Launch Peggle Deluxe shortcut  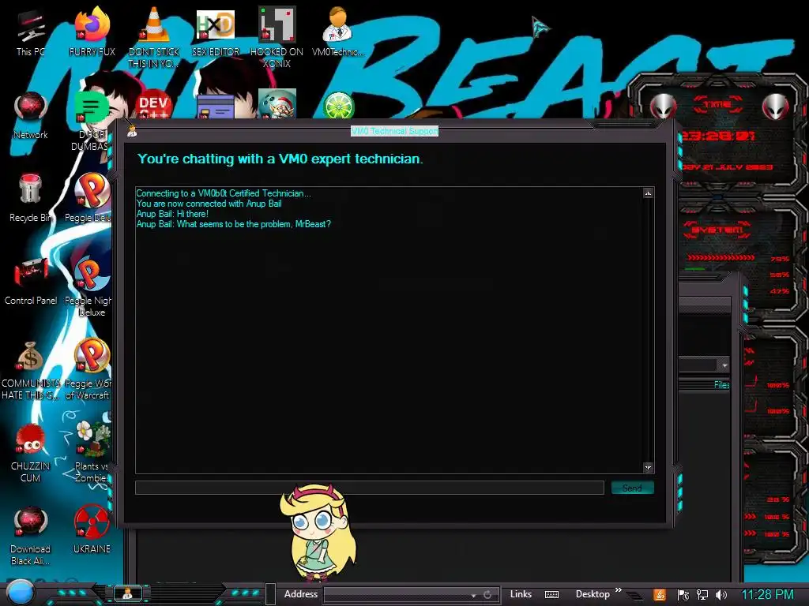pos(91,197)
